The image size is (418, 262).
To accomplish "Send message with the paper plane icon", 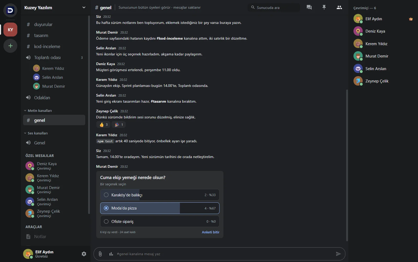I will pyautogui.click(x=338, y=254).
